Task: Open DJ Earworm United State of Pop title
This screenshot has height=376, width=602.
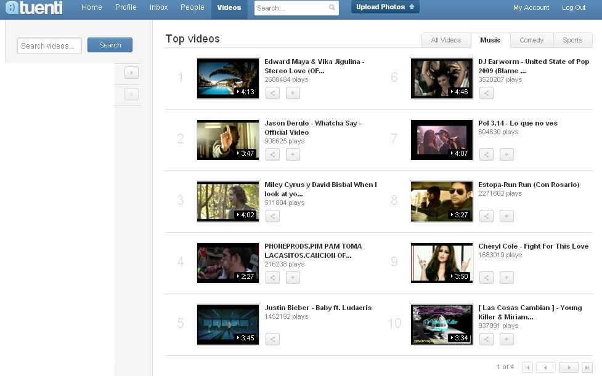Action: [x=534, y=66]
